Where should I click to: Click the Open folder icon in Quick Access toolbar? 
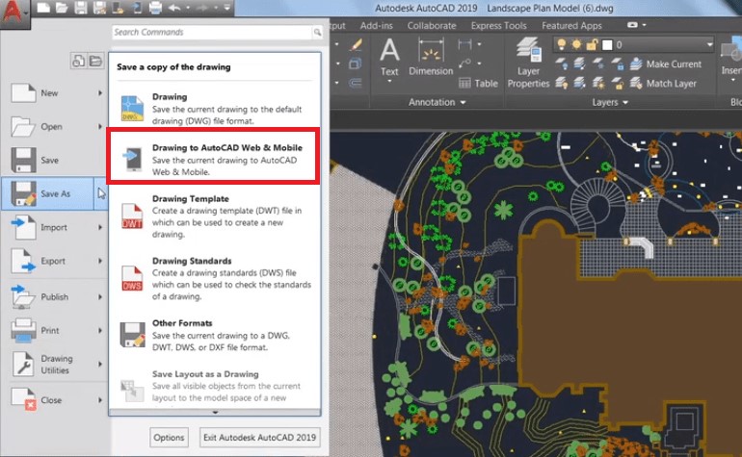coord(62,8)
